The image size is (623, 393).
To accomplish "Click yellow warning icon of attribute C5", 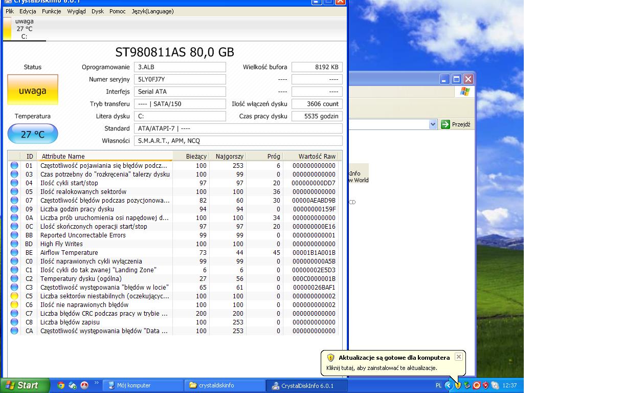I will pyautogui.click(x=14, y=296).
